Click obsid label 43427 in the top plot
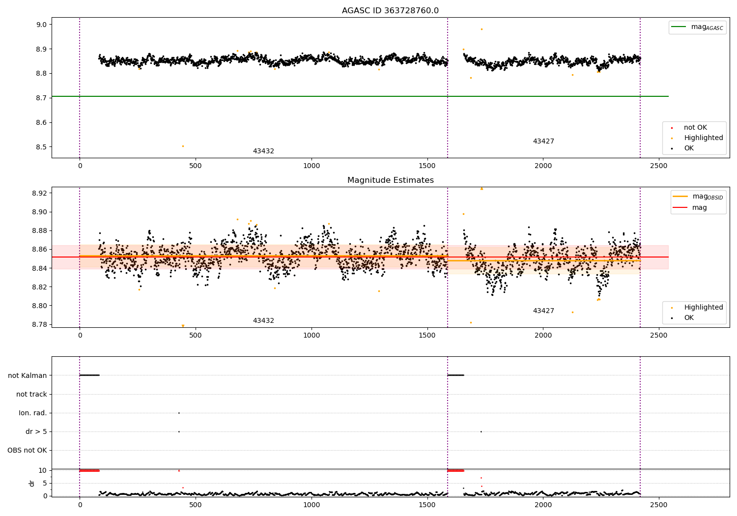 (x=543, y=142)
